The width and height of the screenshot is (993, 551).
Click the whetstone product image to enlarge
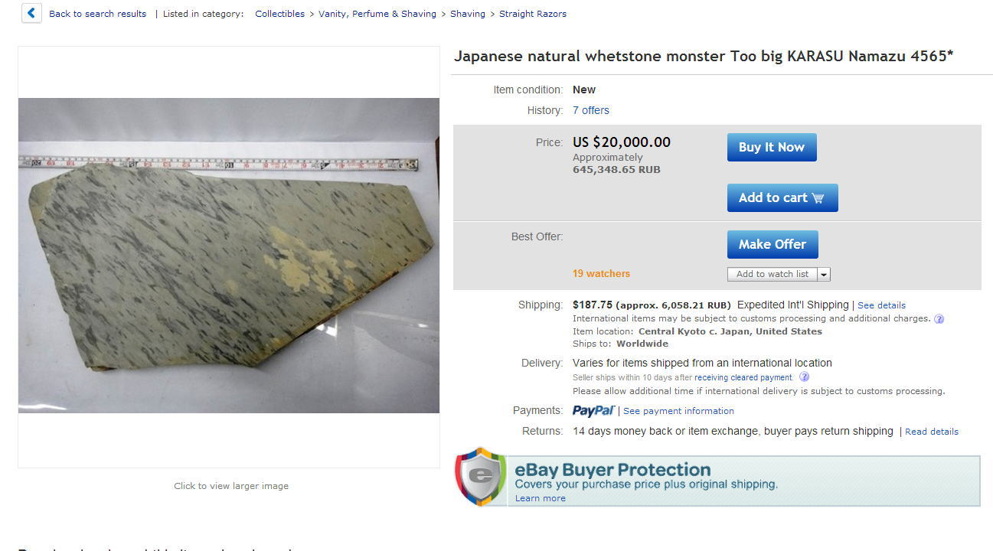(229, 256)
